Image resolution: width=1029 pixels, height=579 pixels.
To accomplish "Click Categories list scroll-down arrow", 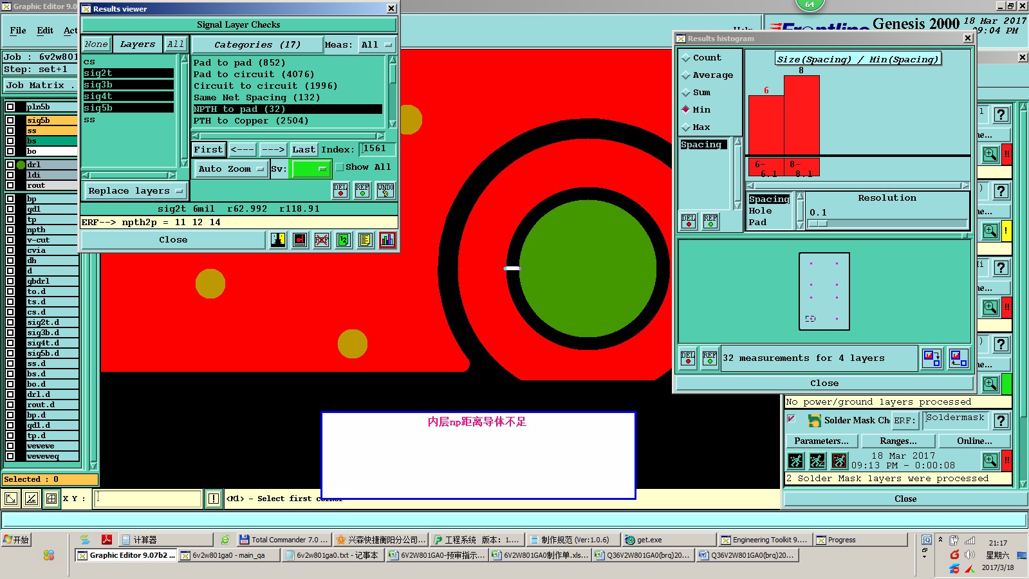I will pos(393,124).
